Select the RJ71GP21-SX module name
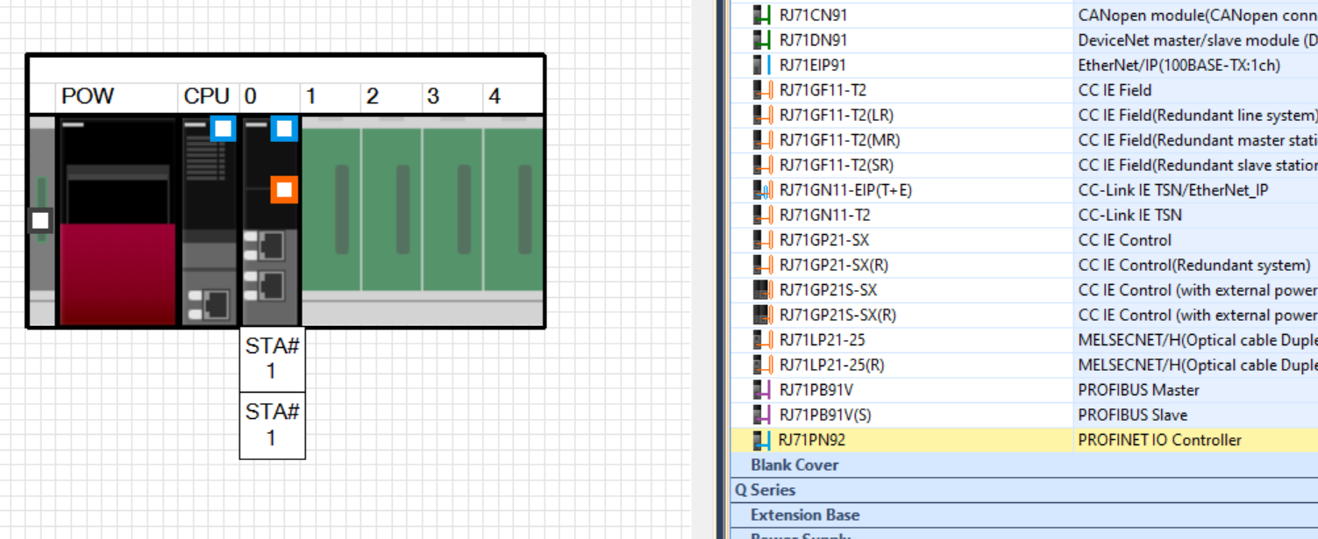This screenshot has width=1318, height=539. point(823,240)
